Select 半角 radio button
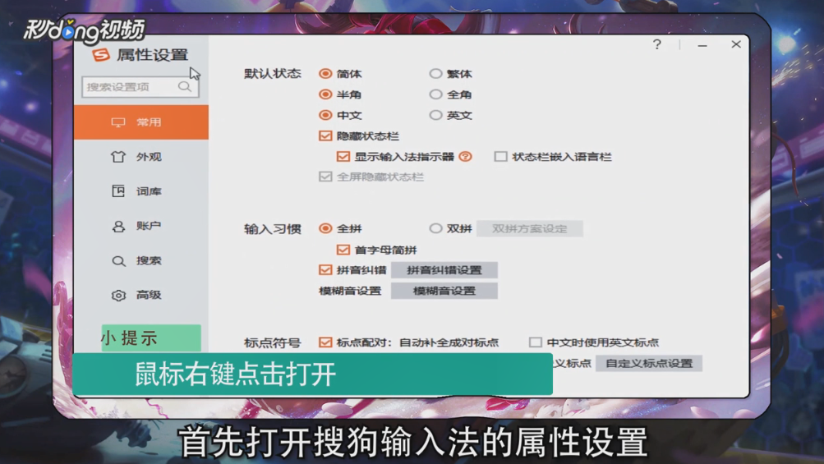This screenshot has height=464, width=824. click(x=325, y=94)
